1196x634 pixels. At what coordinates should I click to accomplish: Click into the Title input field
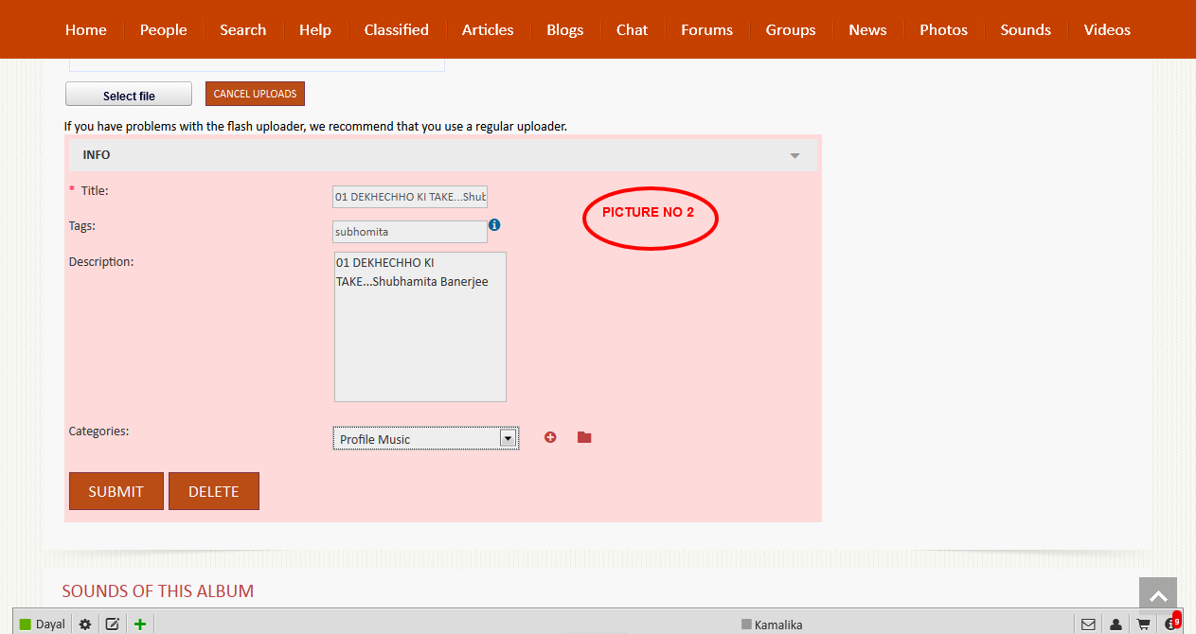(409, 197)
